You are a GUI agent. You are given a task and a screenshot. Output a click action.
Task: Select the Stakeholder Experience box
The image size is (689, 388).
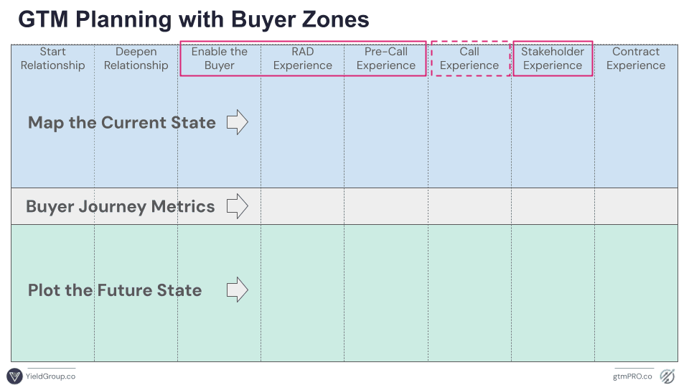553,59
